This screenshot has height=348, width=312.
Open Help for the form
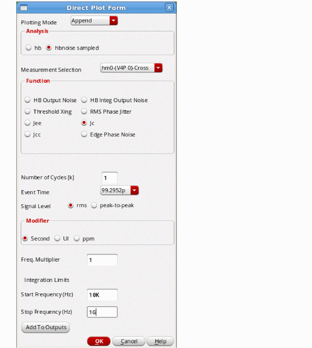(160, 341)
